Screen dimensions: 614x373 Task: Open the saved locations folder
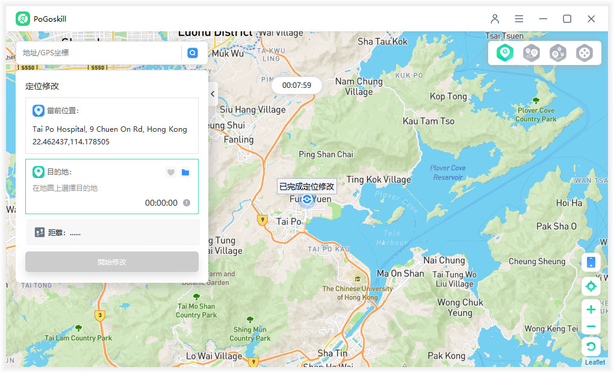pyautogui.click(x=185, y=172)
